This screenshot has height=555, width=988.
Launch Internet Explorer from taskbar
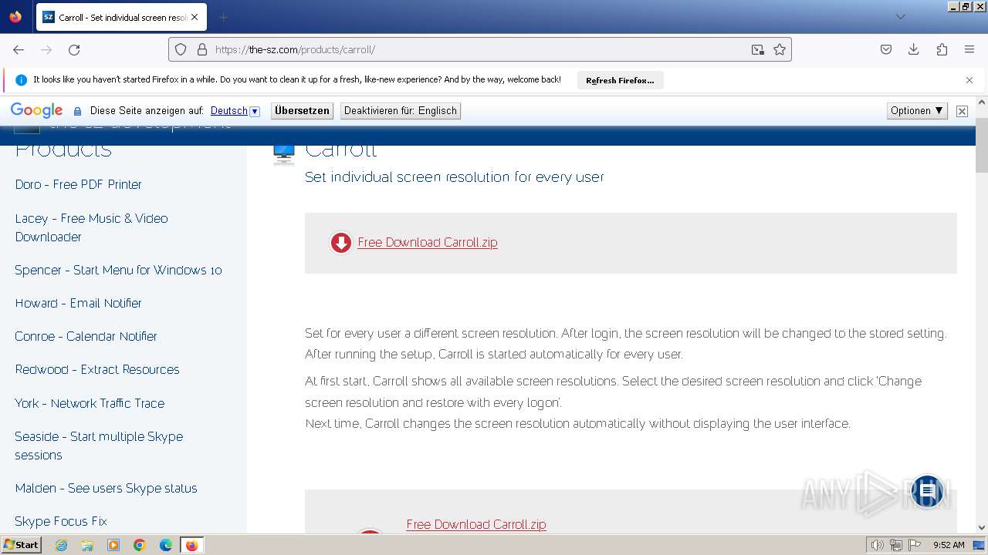click(x=61, y=545)
